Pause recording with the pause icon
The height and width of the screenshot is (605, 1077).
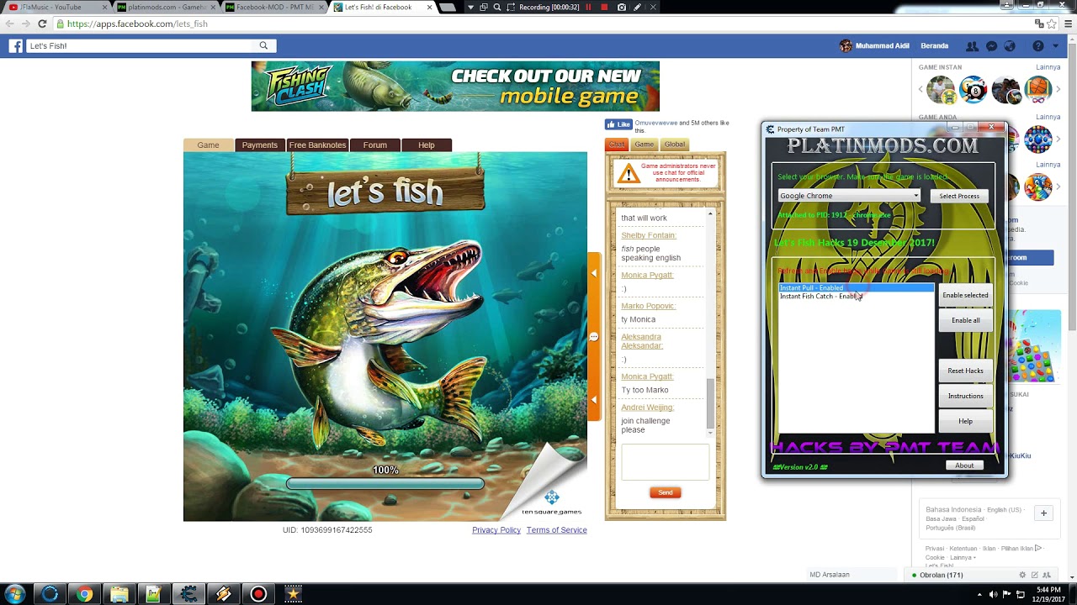coord(588,8)
